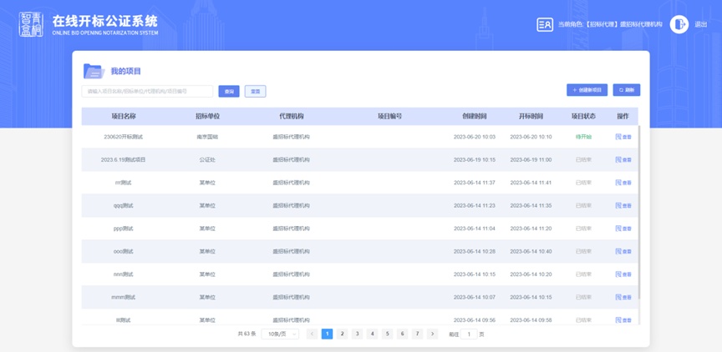Open 查看 for 230620开标测试 project
This screenshot has height=352, width=722.
click(623, 137)
